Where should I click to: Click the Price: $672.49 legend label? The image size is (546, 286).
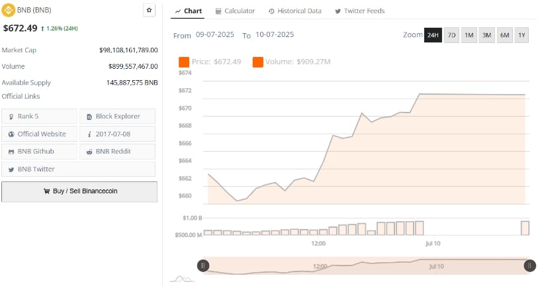216,62
